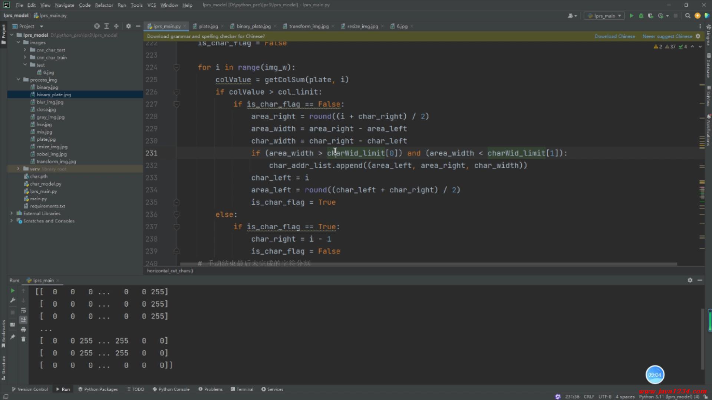Open the Refactor menu

(x=104, y=5)
